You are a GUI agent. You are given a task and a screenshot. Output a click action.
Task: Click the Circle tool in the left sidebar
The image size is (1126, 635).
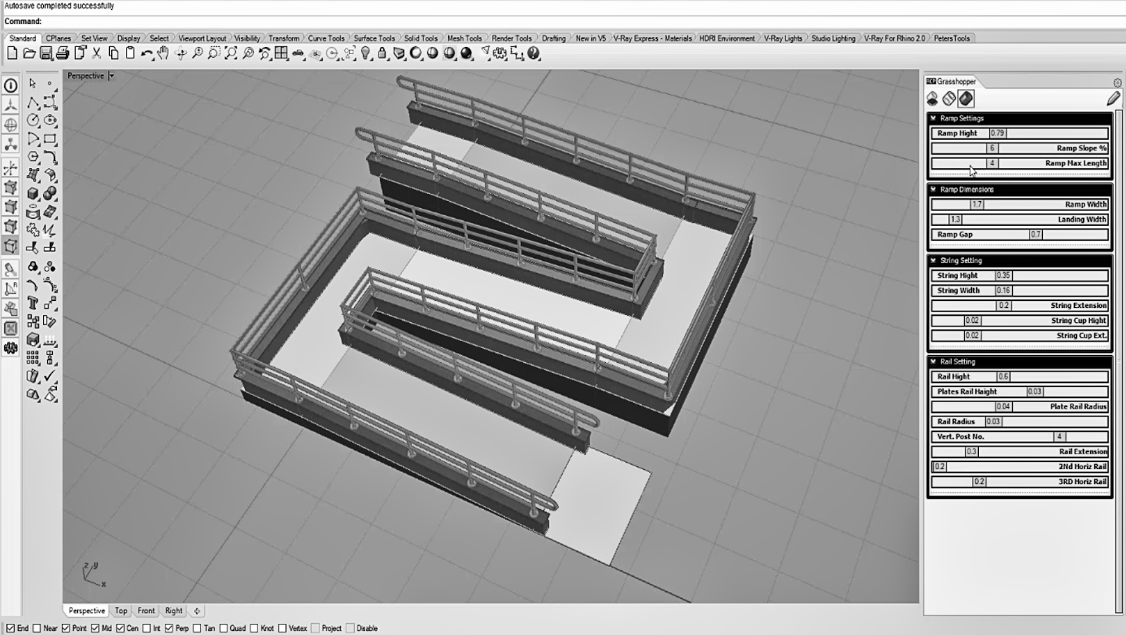click(x=33, y=120)
